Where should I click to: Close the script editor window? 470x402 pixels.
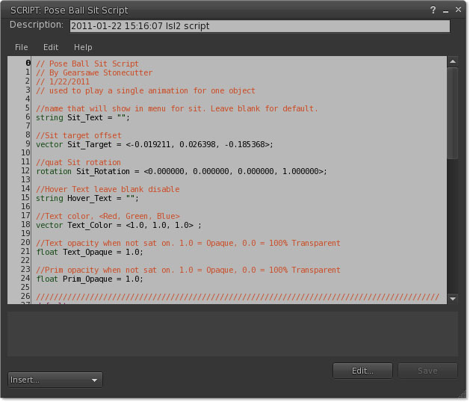pyautogui.click(x=458, y=10)
